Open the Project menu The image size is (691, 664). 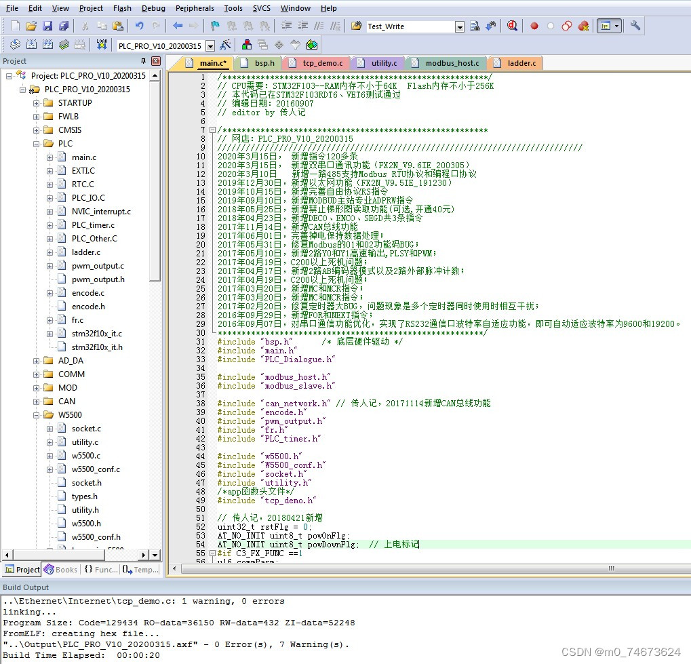click(91, 8)
